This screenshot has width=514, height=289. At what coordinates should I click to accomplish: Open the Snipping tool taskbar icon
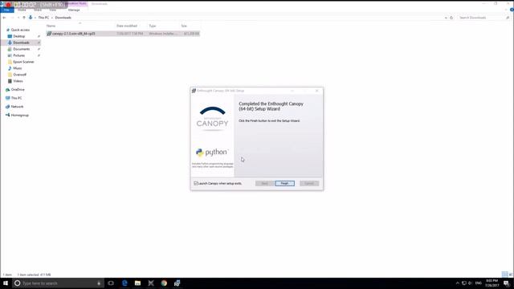coord(151,283)
